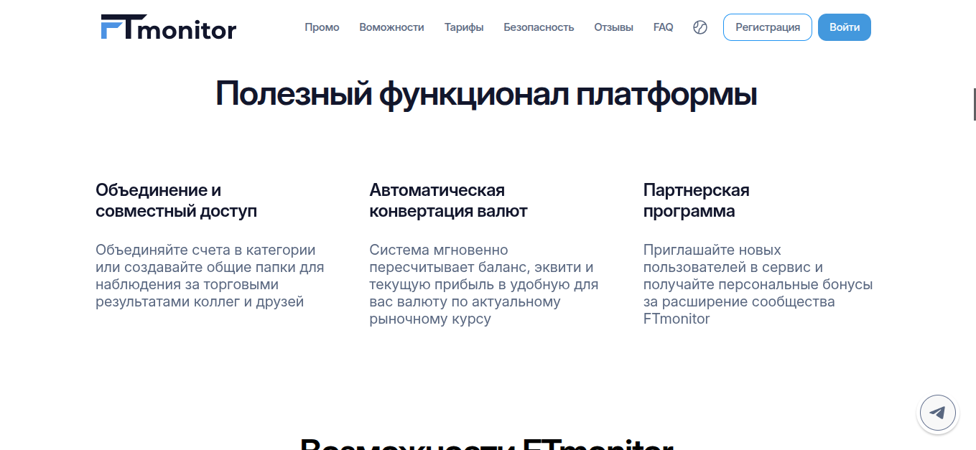Go to the Промо section
This screenshot has height=450, width=976.
[x=322, y=27]
